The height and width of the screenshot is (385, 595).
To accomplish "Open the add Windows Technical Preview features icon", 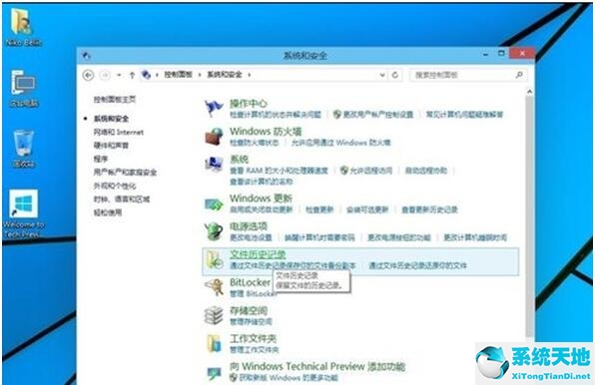I will (x=214, y=373).
